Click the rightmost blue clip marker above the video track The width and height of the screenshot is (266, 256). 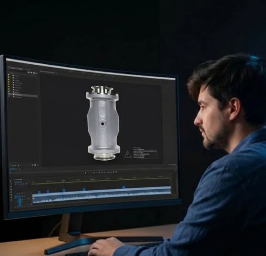pyautogui.click(x=124, y=187)
